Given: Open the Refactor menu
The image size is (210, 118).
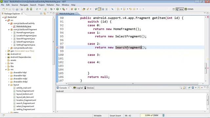Looking at the screenshot, I should [x=50, y=5].
